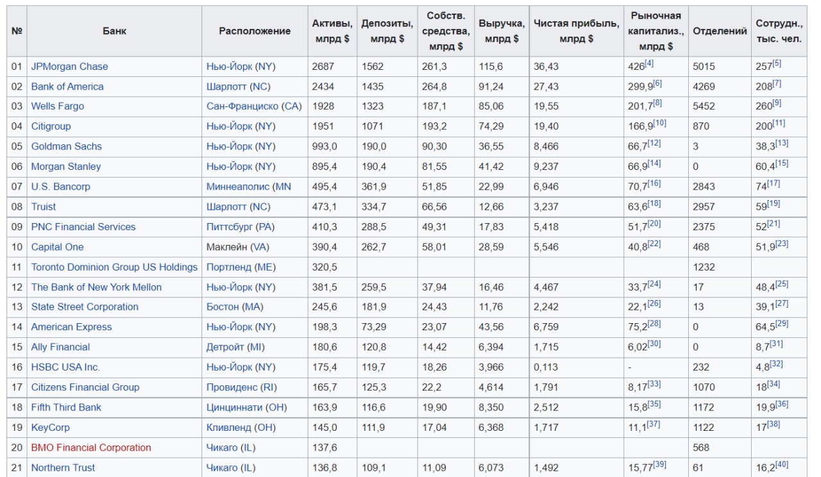Click State Street Corporation link
Image resolution: width=821 pixels, height=477 pixels.
[x=85, y=307]
